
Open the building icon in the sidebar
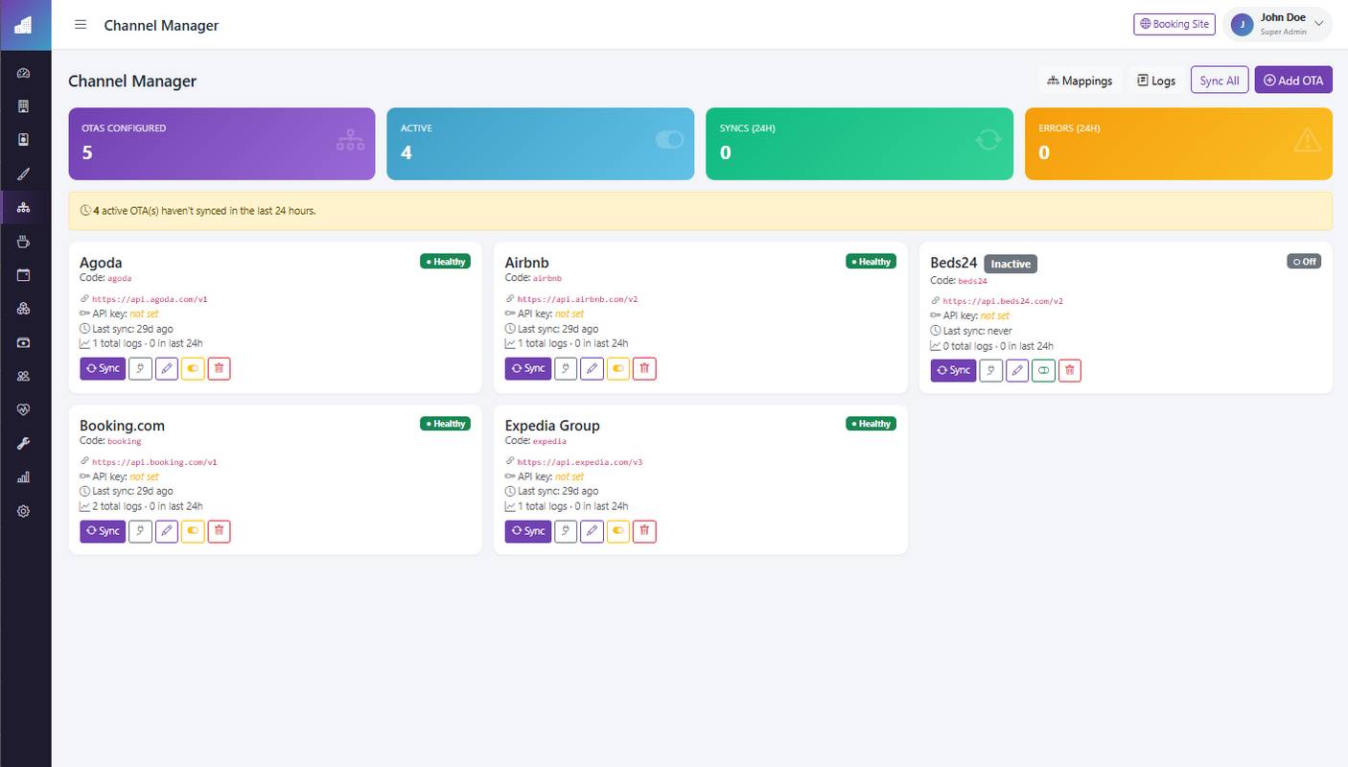pos(24,106)
